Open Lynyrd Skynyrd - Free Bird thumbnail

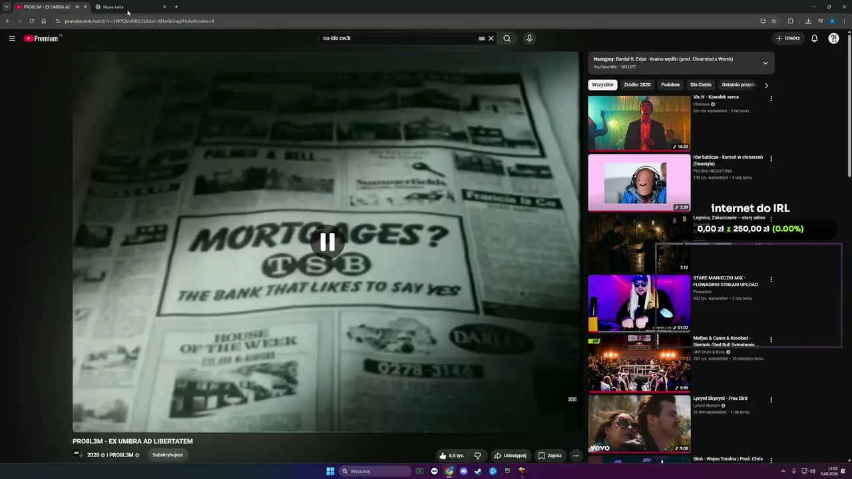[x=639, y=424]
